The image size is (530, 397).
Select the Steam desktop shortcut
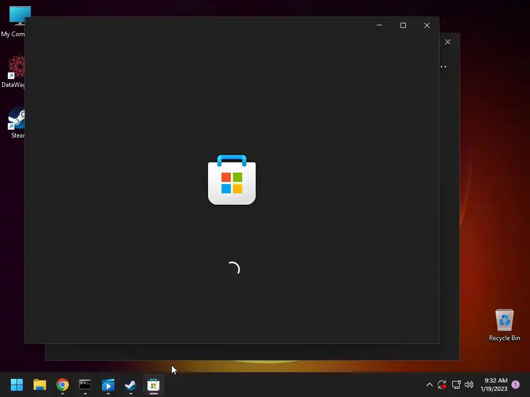16,123
